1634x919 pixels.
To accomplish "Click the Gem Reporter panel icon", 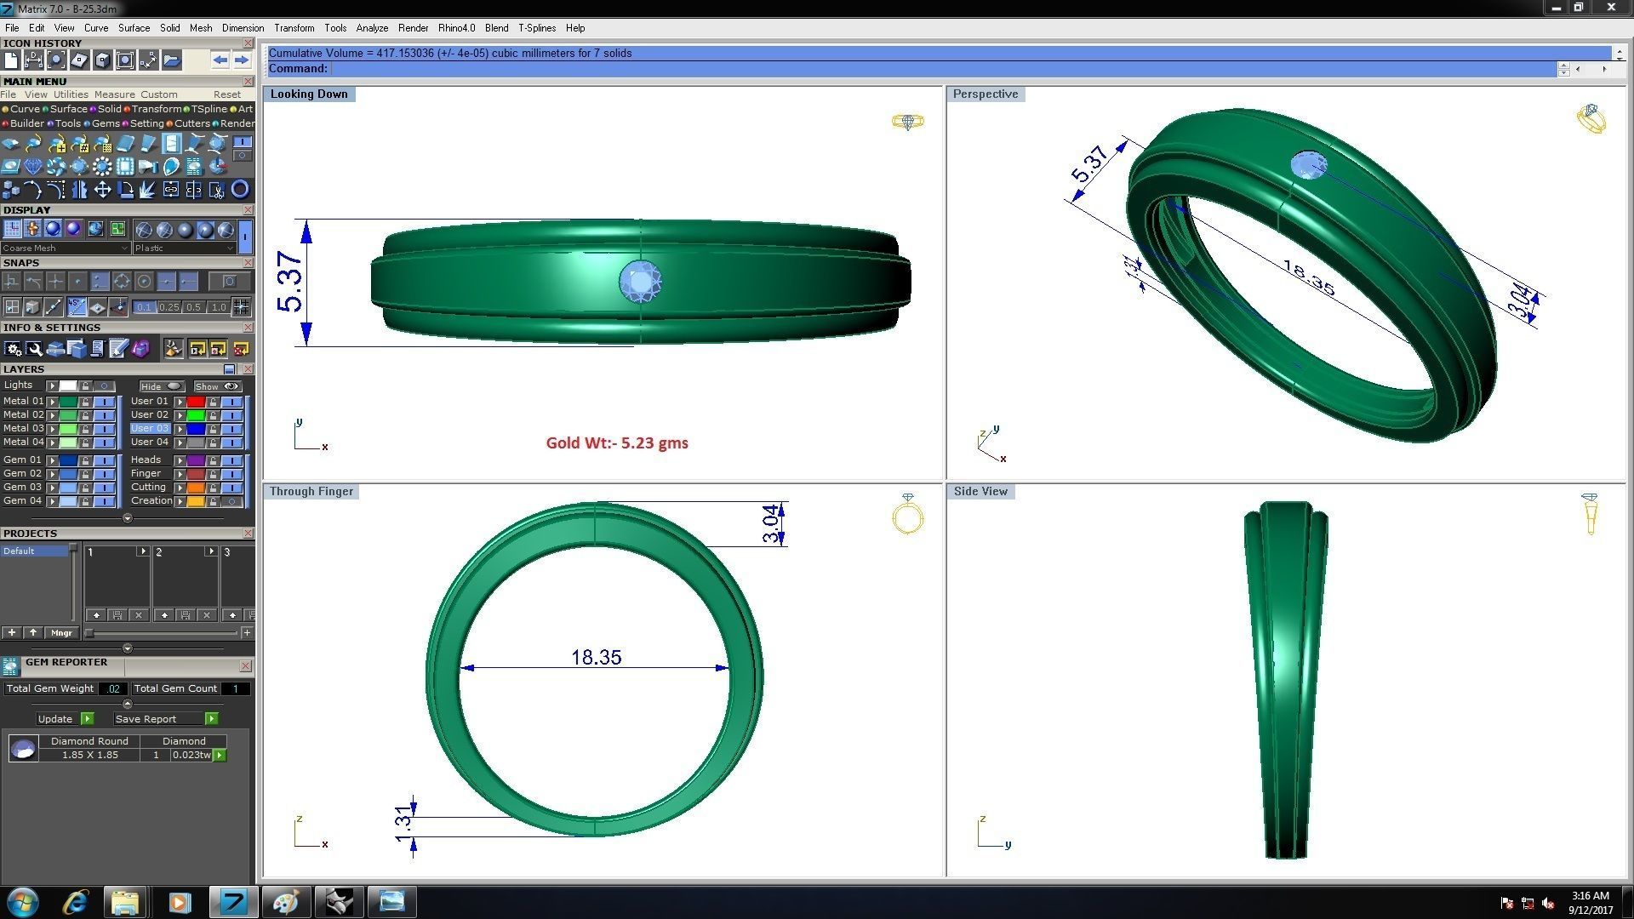I will pyautogui.click(x=10, y=666).
